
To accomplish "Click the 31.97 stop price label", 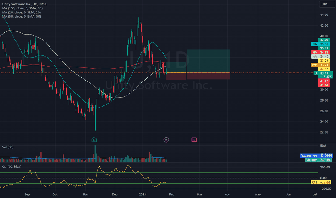I will (x=324, y=81).
